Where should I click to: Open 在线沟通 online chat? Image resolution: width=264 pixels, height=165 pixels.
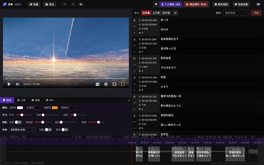tap(241, 4)
